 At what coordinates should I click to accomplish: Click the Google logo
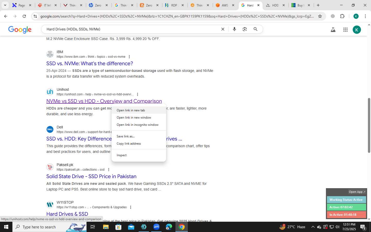[20, 29]
